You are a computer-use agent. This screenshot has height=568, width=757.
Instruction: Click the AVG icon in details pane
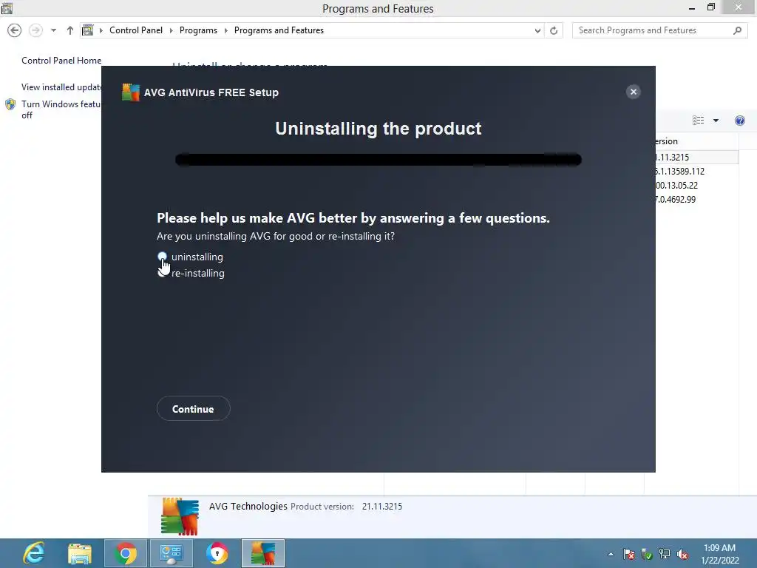click(x=180, y=516)
